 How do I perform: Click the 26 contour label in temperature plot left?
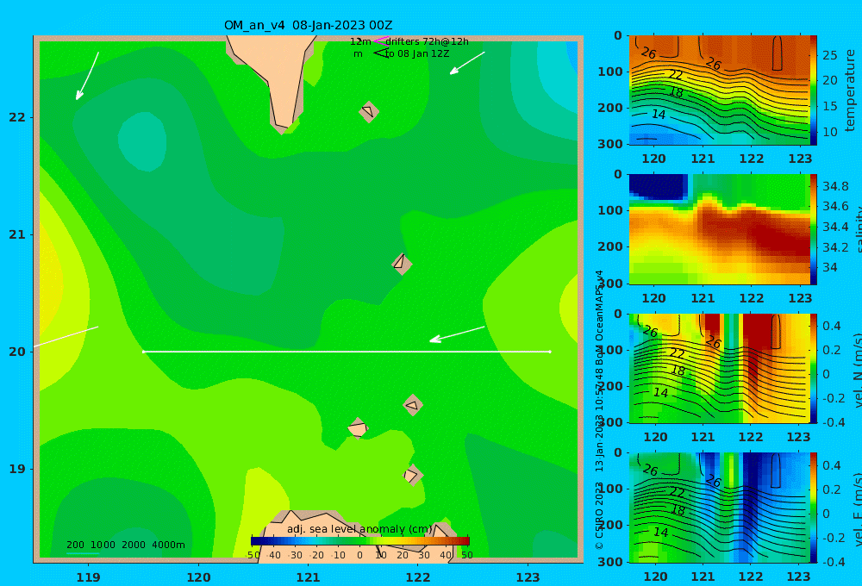[649, 53]
